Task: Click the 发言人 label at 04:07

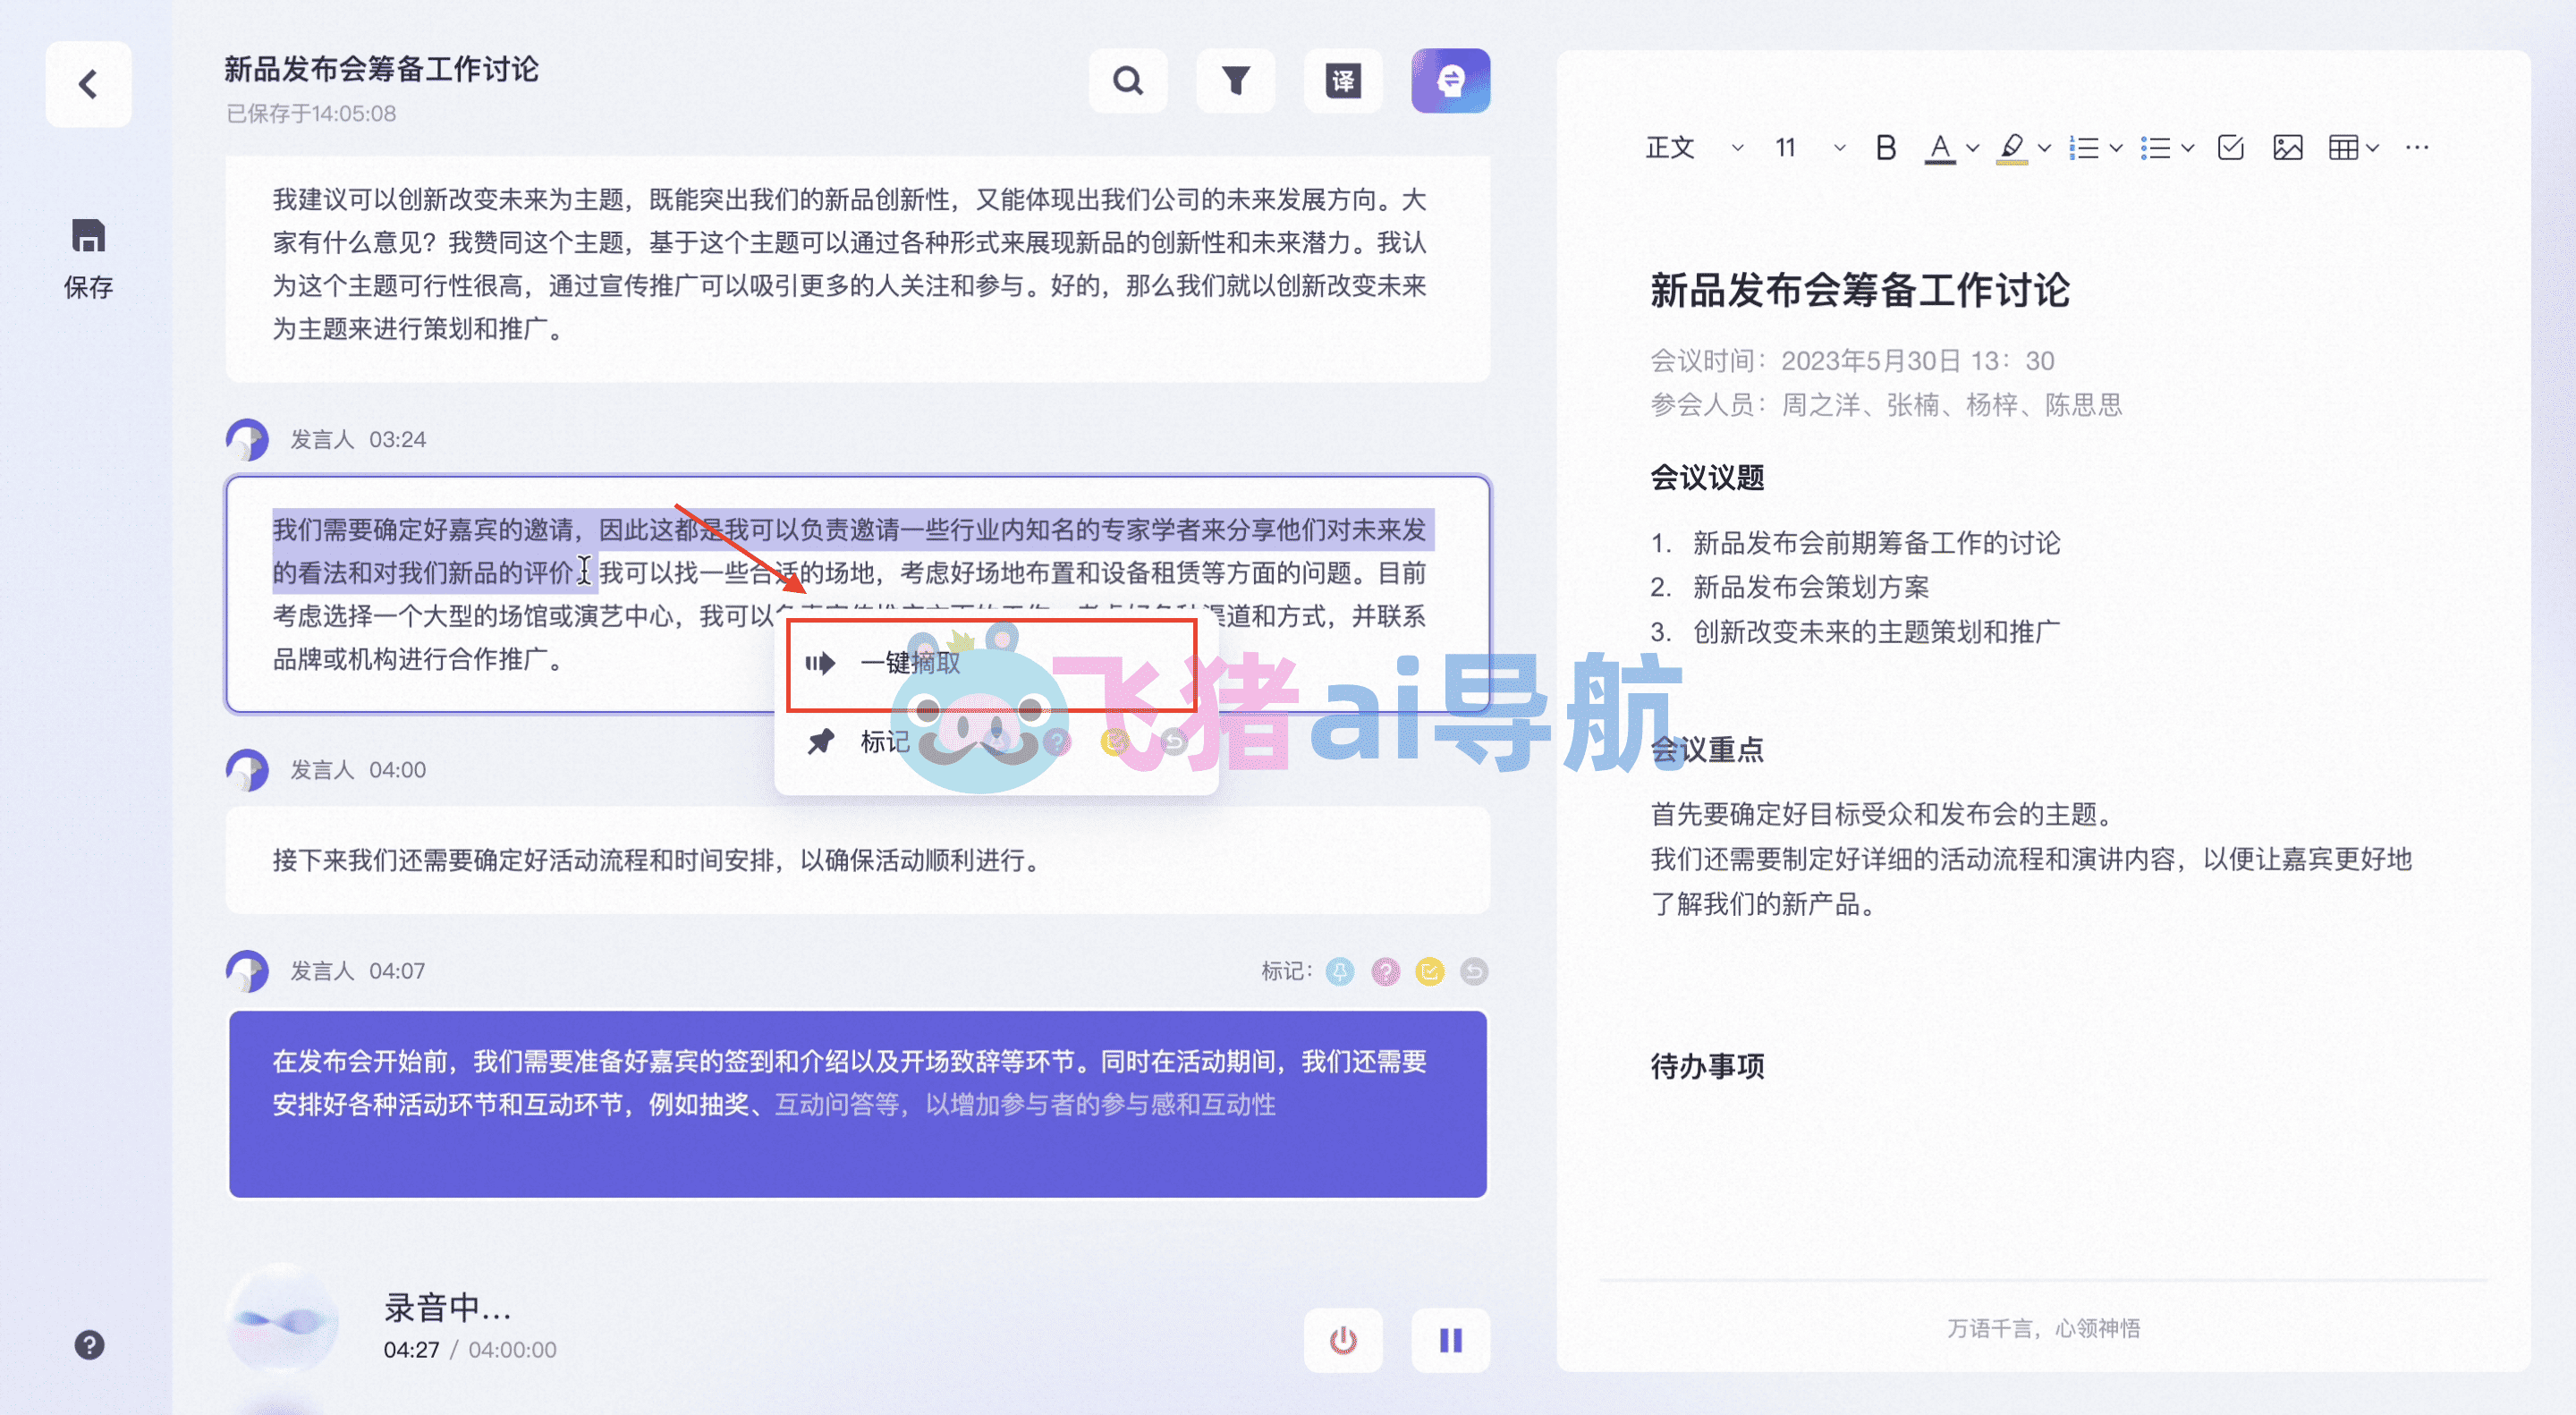Action: click(x=322, y=971)
